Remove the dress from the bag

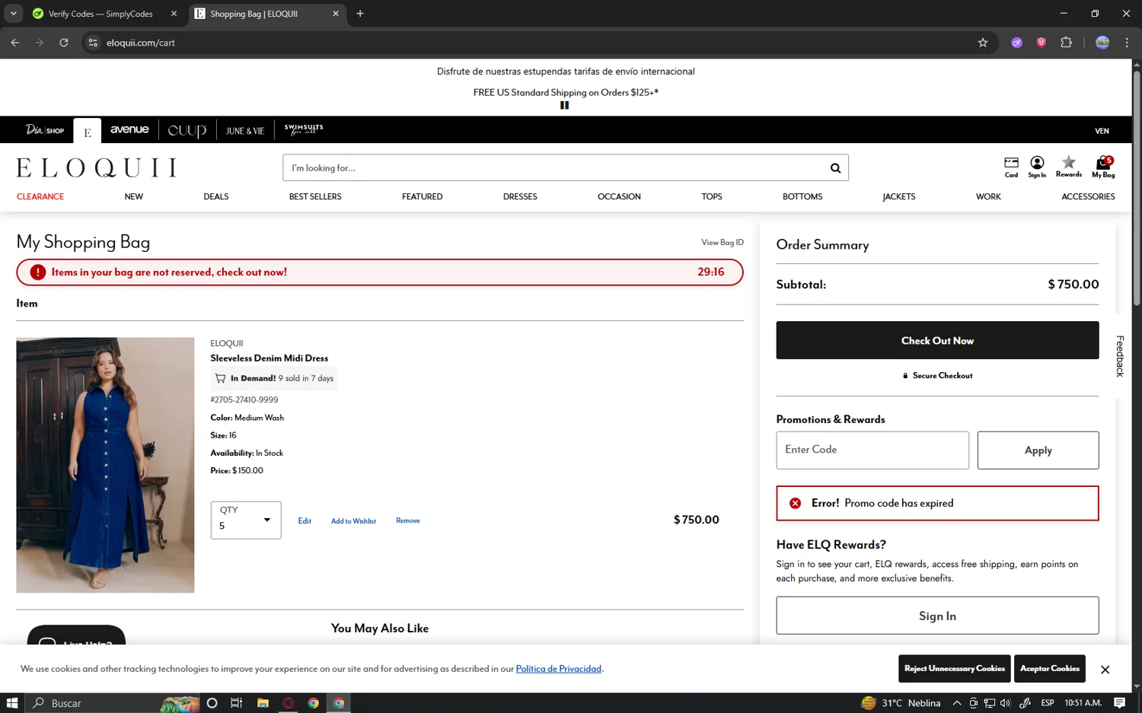click(407, 520)
